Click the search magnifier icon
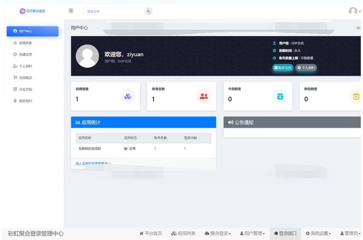The image size is (363, 240). click(148, 11)
